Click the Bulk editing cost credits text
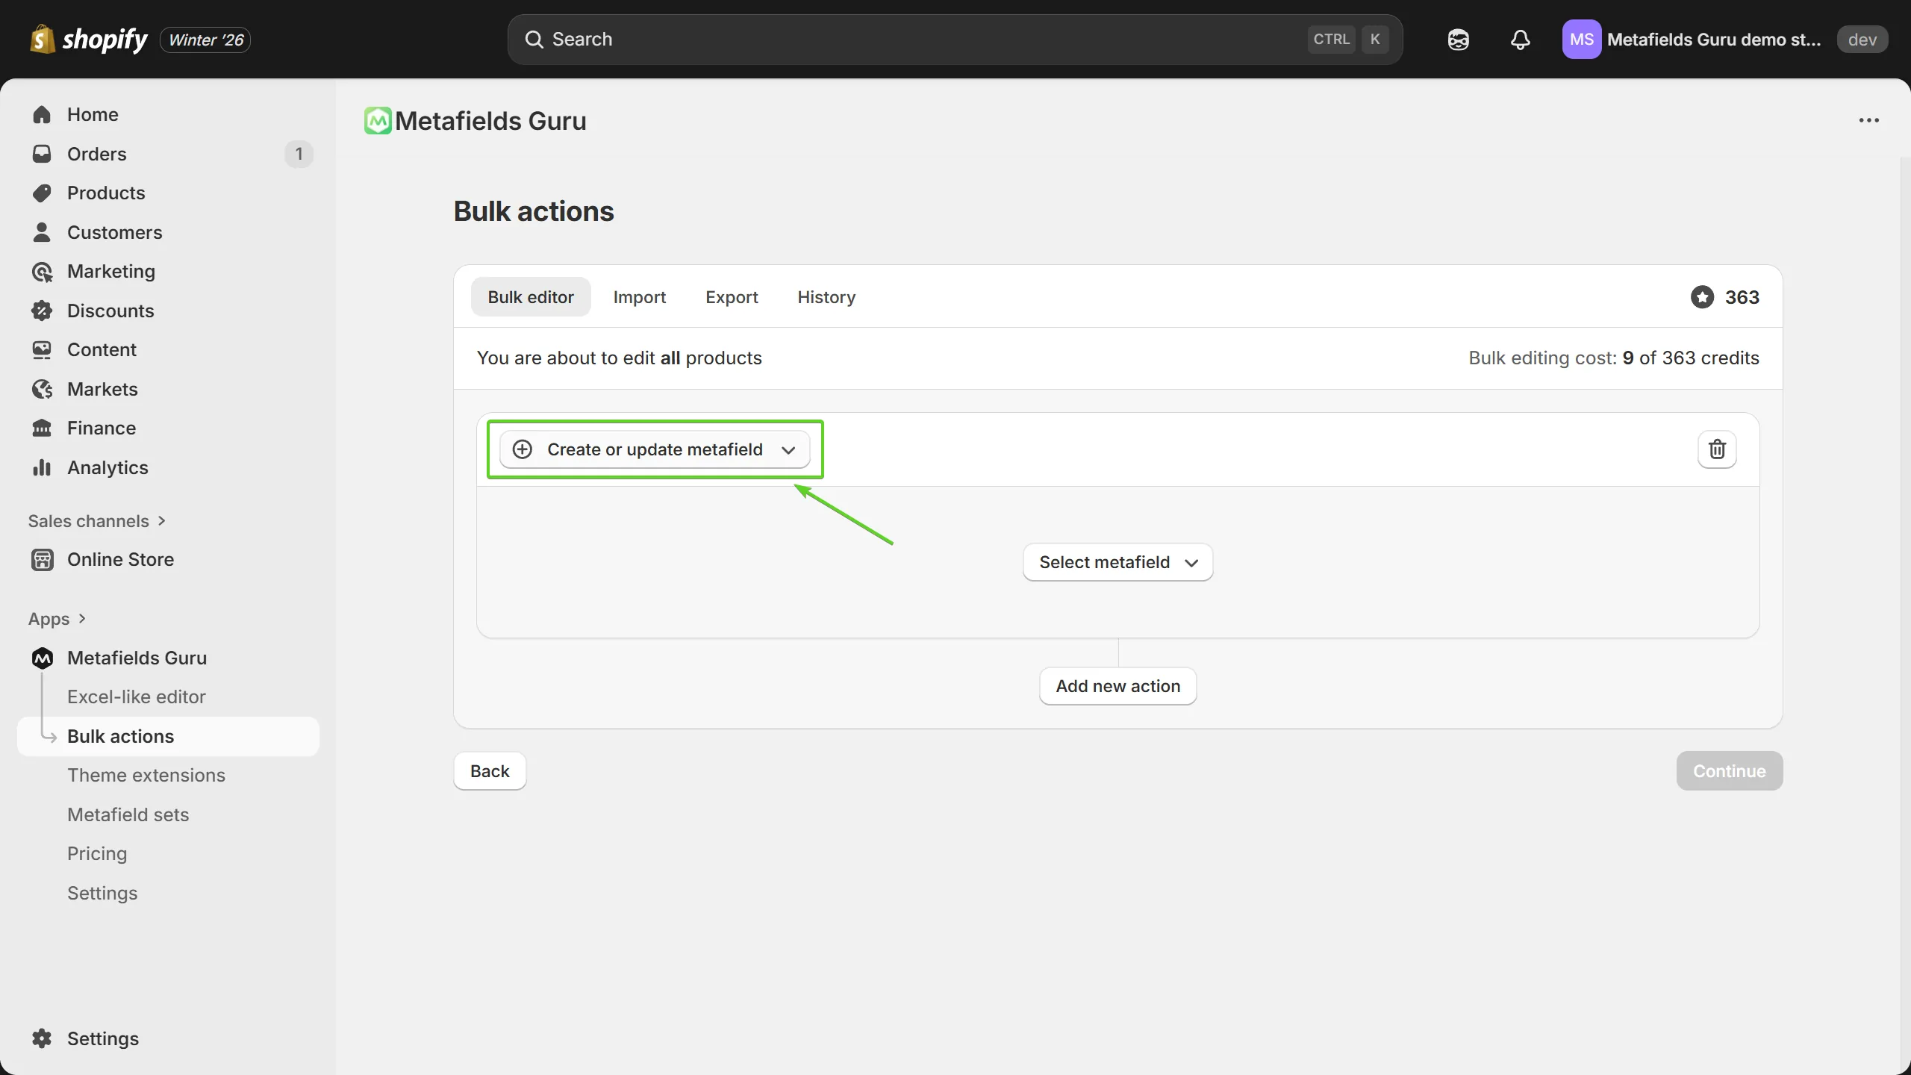This screenshot has width=1911, height=1075. (x=1613, y=358)
